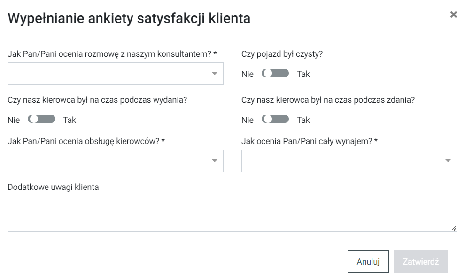Image resolution: width=465 pixels, height=280 pixels.
Task: Click 'Tak' for driver punctuality 'podczas zdania'
Action: pyautogui.click(x=303, y=120)
